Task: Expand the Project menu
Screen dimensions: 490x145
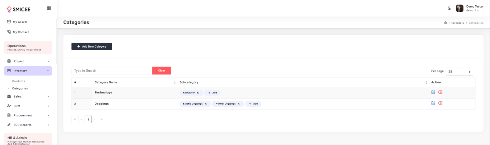Action: point(28,61)
